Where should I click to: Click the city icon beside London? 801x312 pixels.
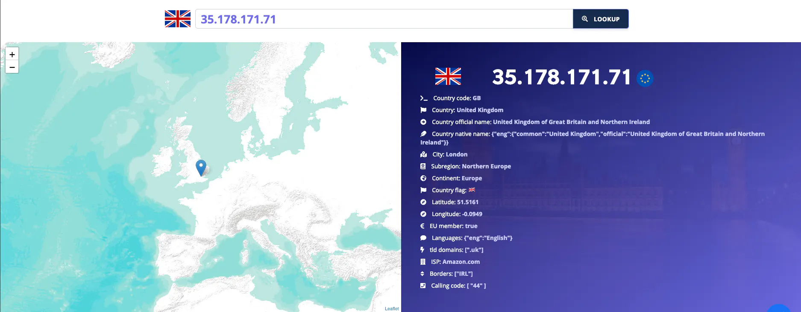(x=423, y=154)
